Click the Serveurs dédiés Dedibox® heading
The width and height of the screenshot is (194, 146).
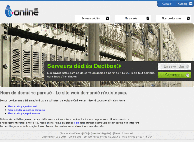(84, 66)
